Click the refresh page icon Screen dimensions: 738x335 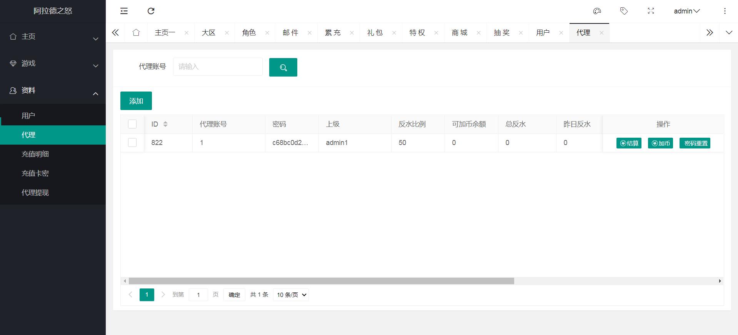(x=151, y=11)
